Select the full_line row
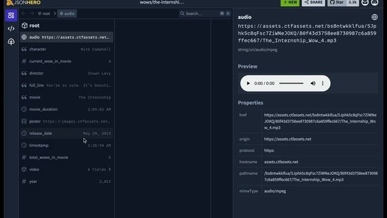Image resolution: width=387 pixels, height=218 pixels. [67, 85]
